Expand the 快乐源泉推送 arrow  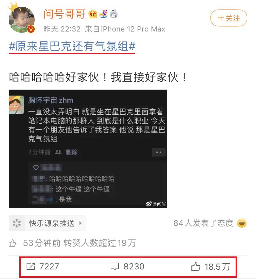click(80, 223)
